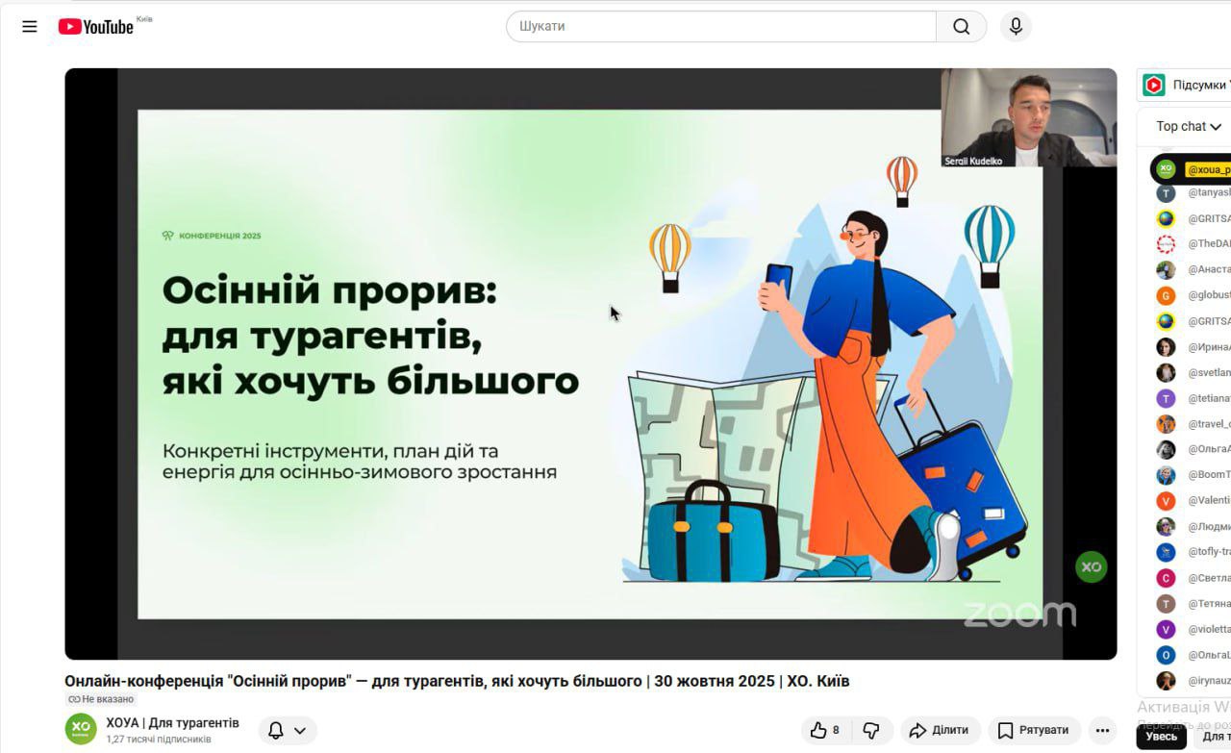This screenshot has width=1231, height=753.
Task: Open the Підсумки summary panel item
Action: click(x=1184, y=85)
